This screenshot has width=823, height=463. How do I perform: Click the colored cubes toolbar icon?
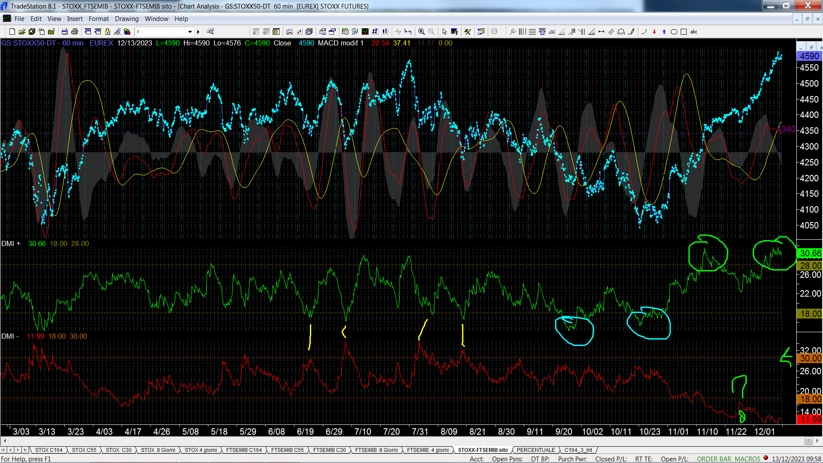pyautogui.click(x=127, y=32)
